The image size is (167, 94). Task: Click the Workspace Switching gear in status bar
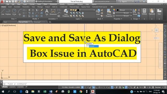145,87
